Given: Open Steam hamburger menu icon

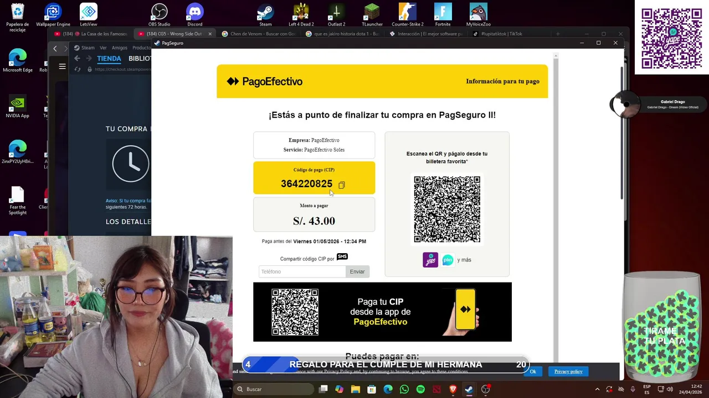Looking at the screenshot, I should (62, 66).
